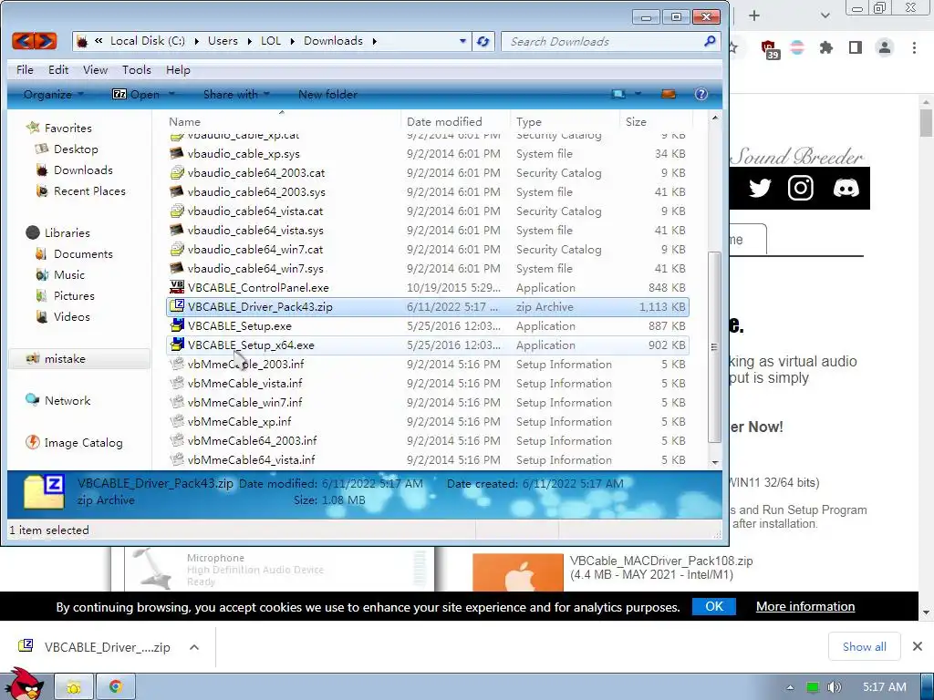Expand view options arrow beside view icon
This screenshot has width=934, height=700.
click(638, 94)
